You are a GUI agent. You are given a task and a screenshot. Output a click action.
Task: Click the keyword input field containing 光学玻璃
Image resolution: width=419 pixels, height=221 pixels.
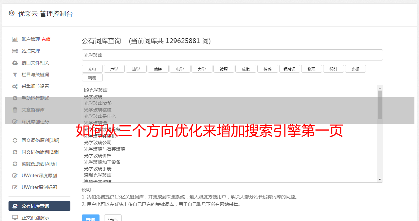tap(232, 55)
